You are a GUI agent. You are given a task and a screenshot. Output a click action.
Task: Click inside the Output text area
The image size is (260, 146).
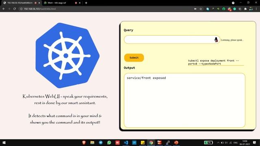[184, 100]
